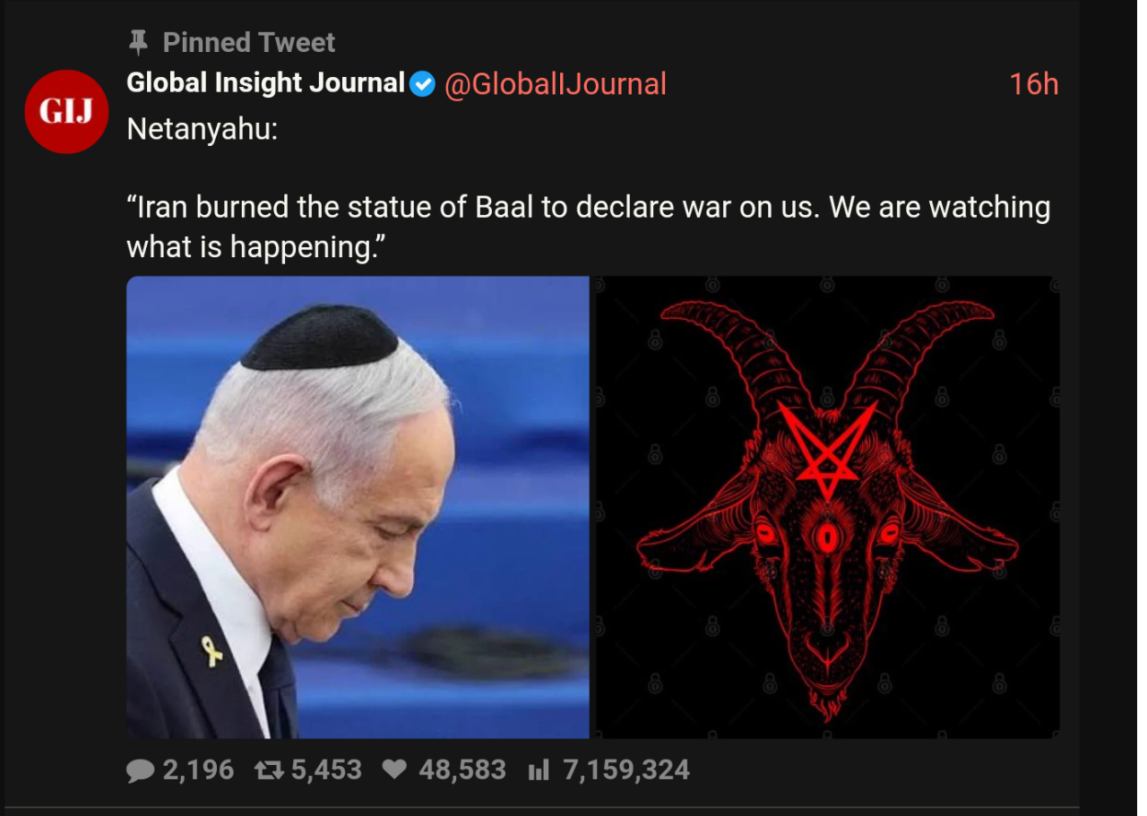The width and height of the screenshot is (1147, 816).
Task: Click the reply speech bubble icon
Action: pyautogui.click(x=140, y=770)
